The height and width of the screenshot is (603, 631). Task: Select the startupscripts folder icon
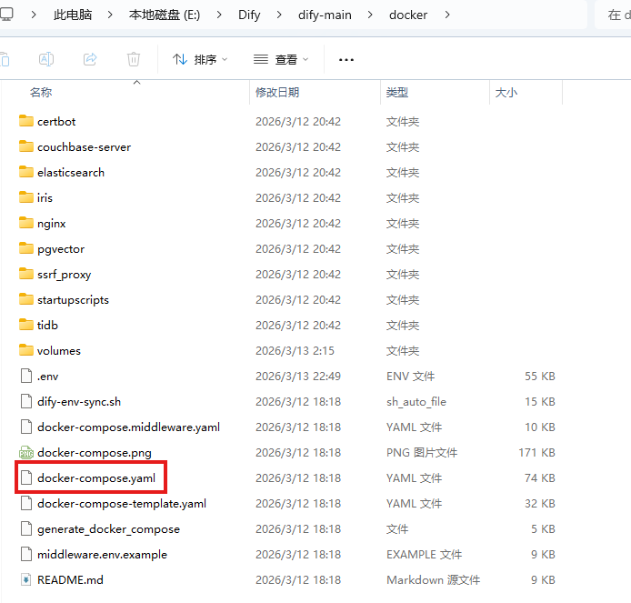(x=26, y=299)
